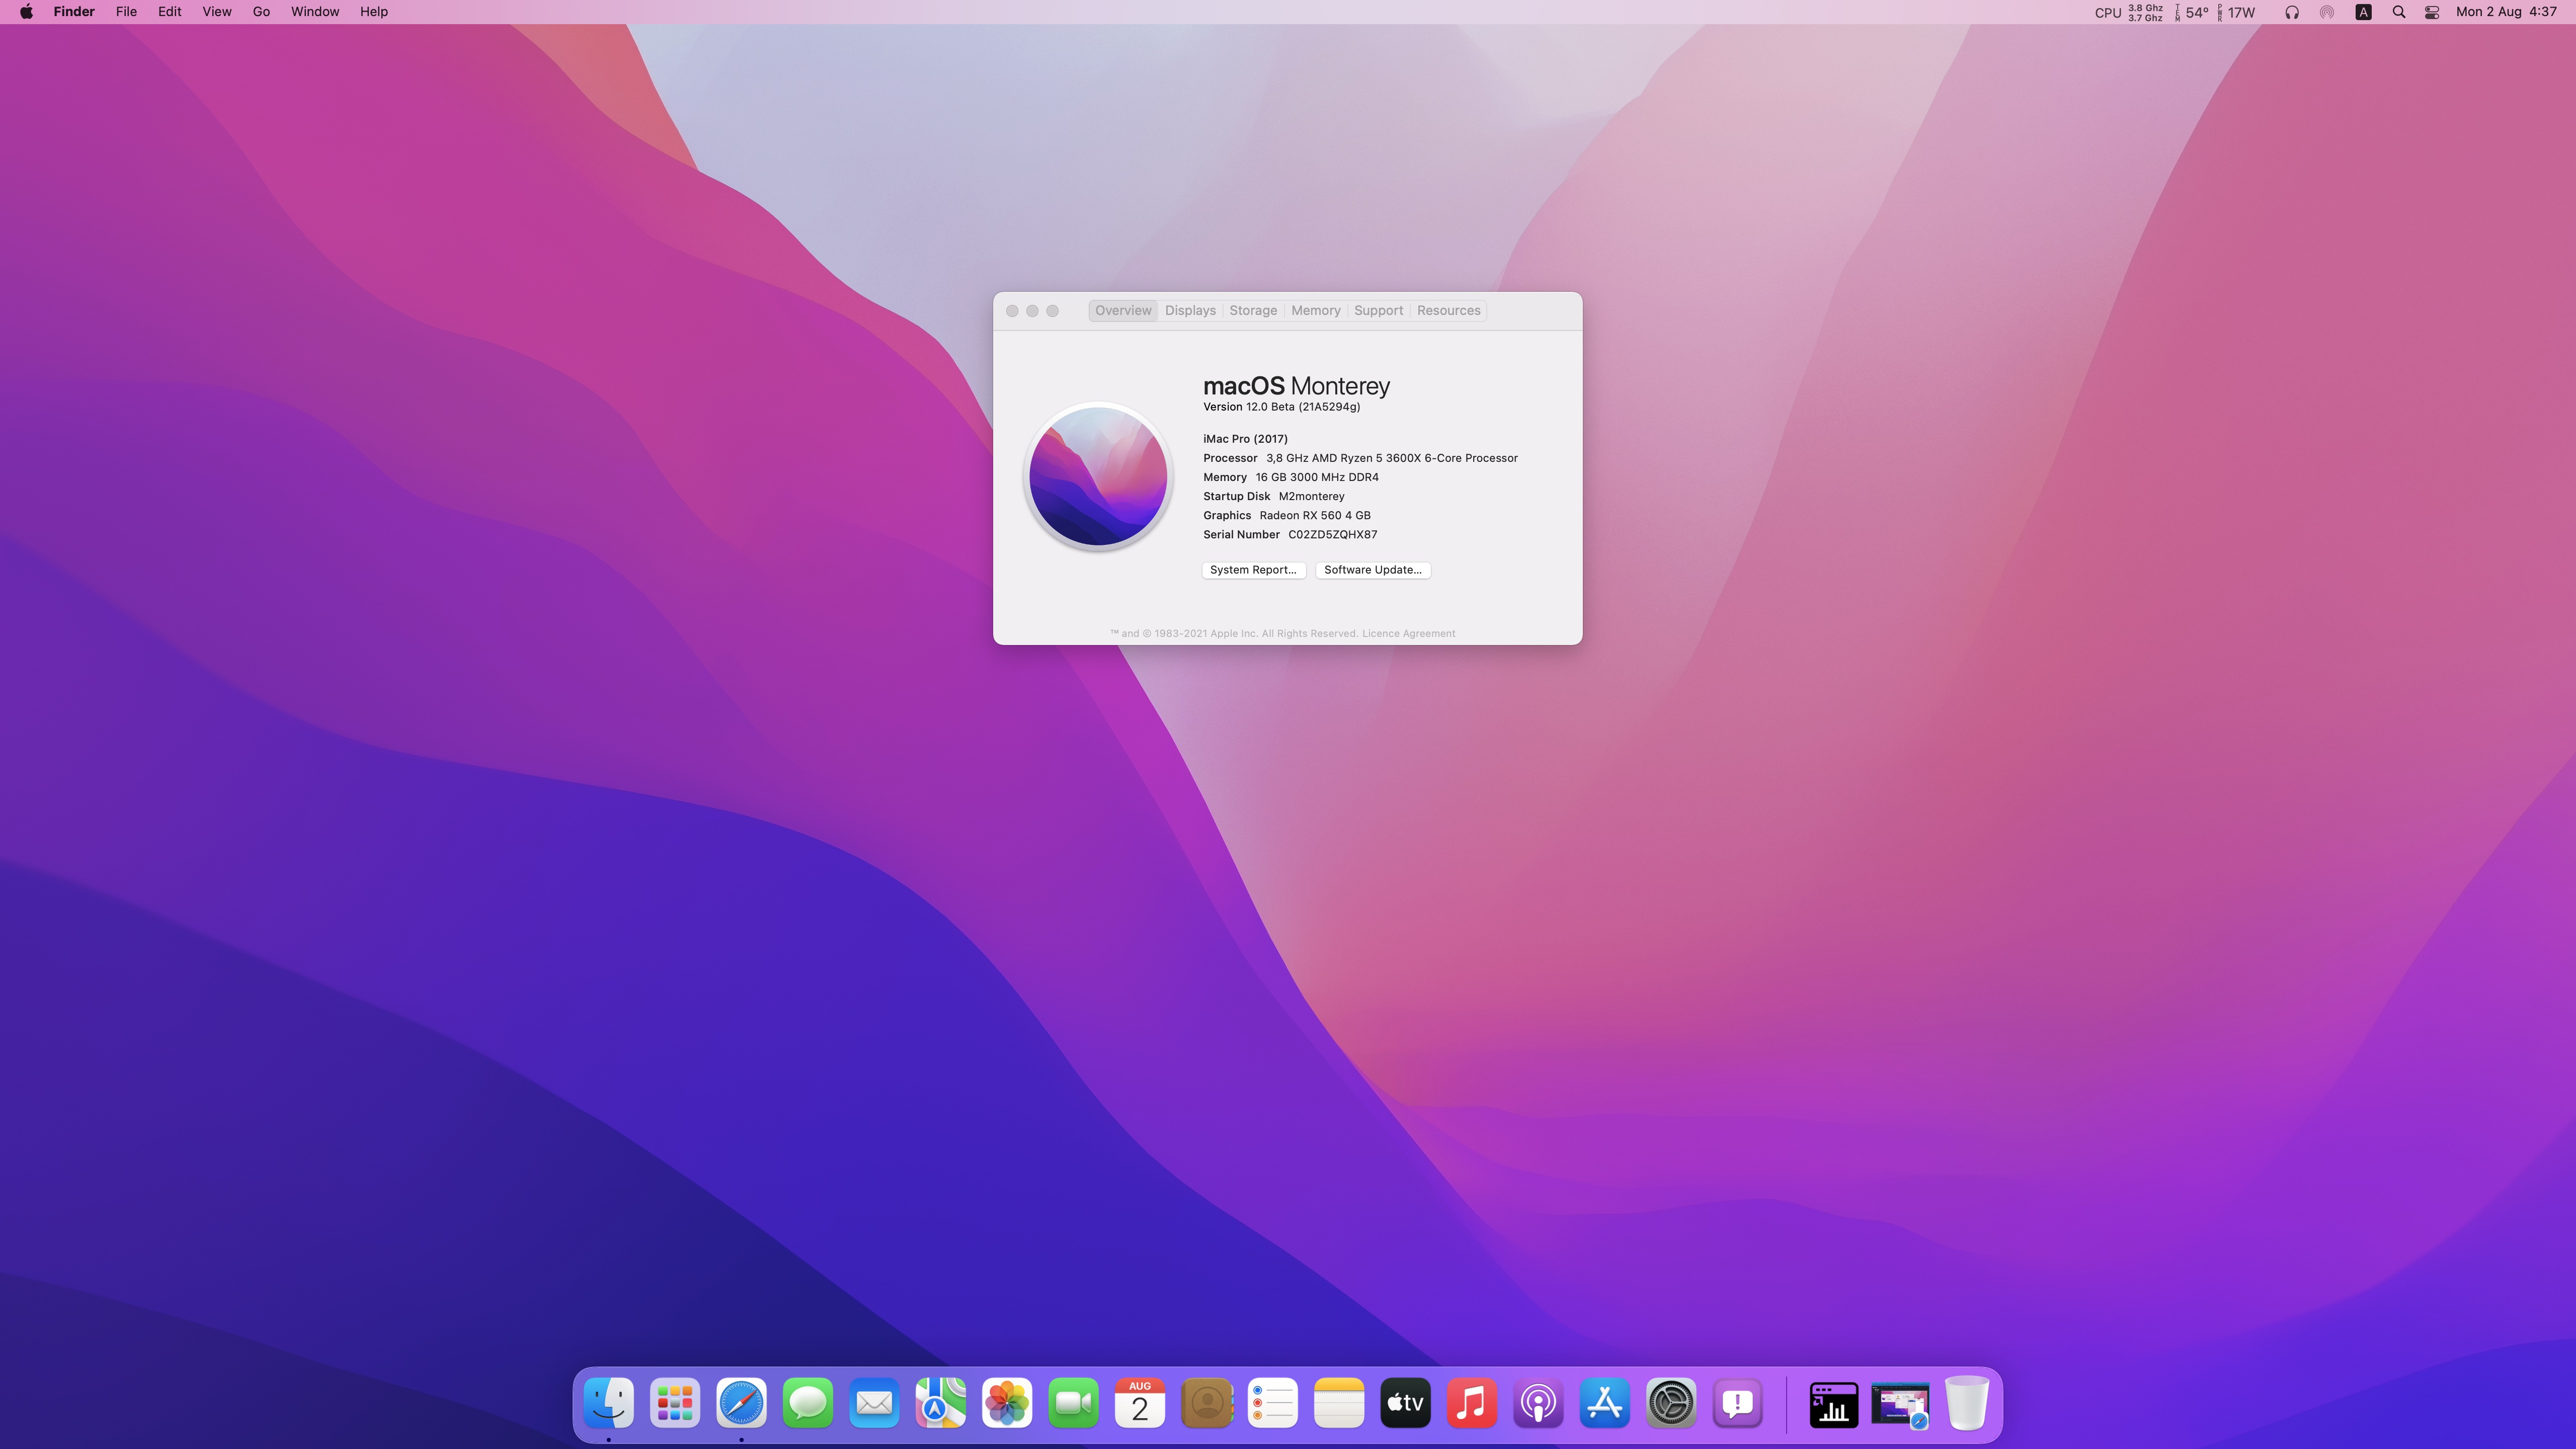Open the Podcasts app in Dock

click(x=1538, y=1403)
